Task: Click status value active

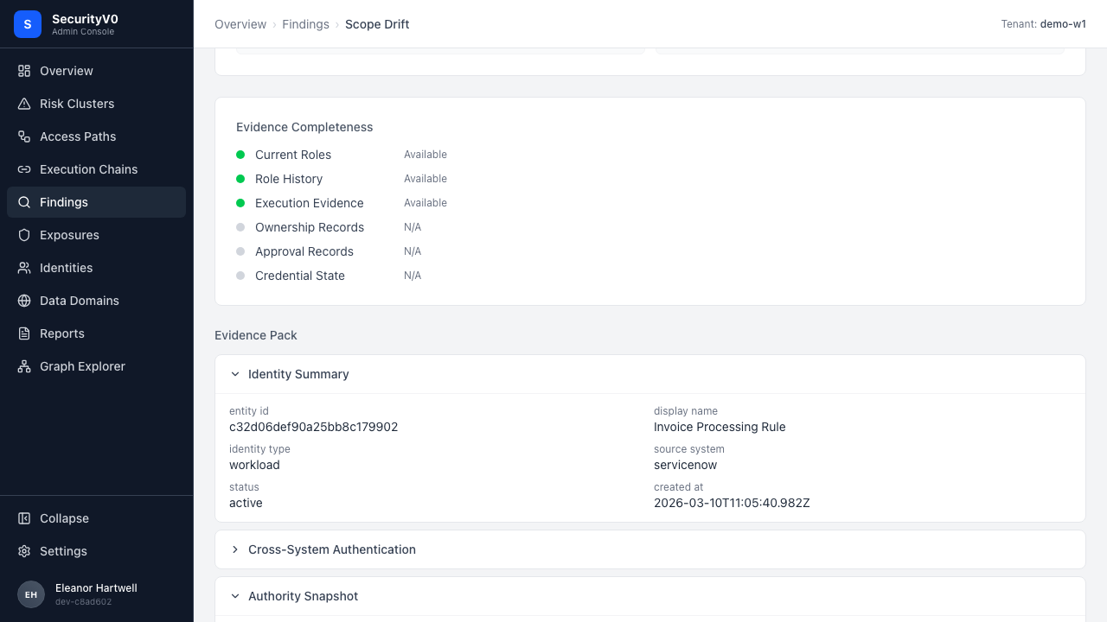Action: [246, 503]
